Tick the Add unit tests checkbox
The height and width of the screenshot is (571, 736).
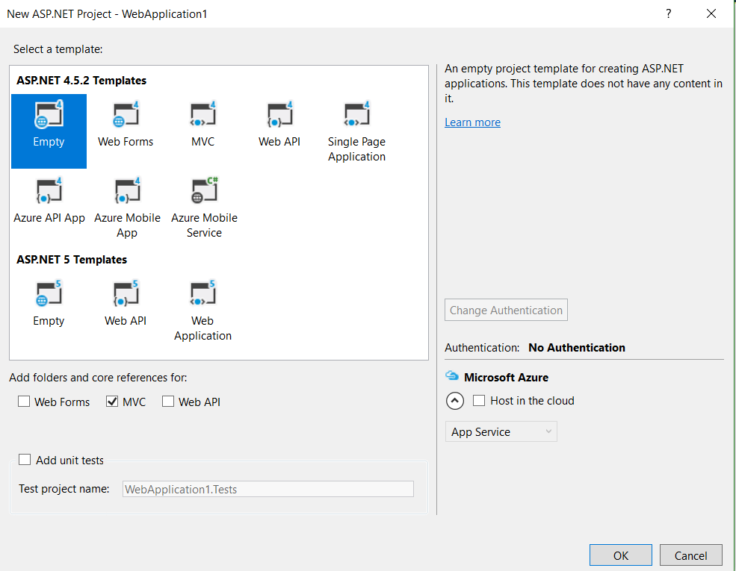click(x=25, y=460)
